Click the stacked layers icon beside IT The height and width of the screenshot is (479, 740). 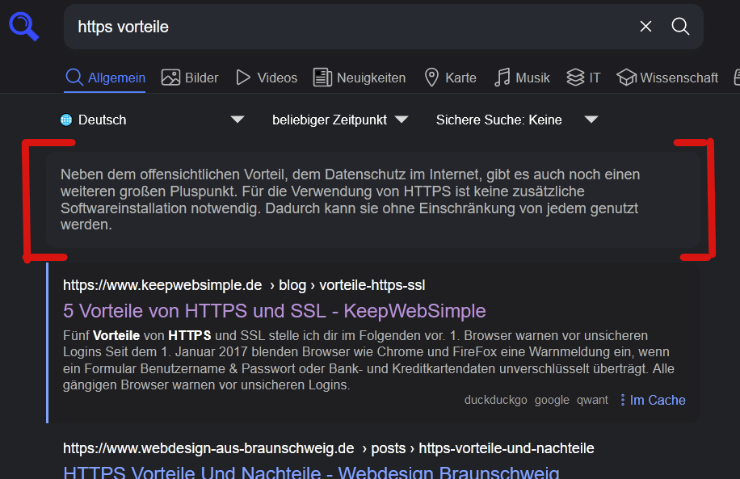tap(575, 77)
